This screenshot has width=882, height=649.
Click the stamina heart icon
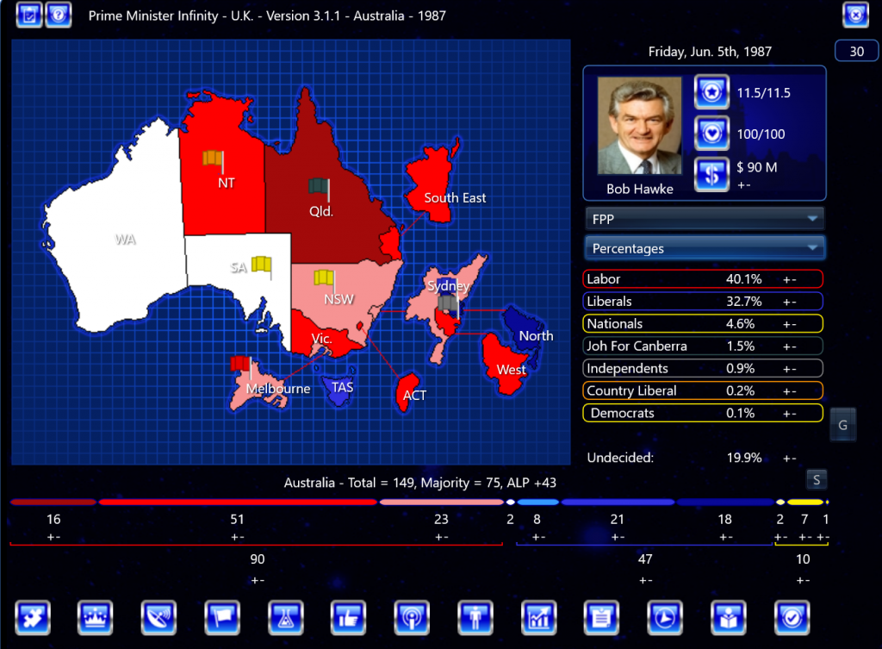click(x=711, y=134)
